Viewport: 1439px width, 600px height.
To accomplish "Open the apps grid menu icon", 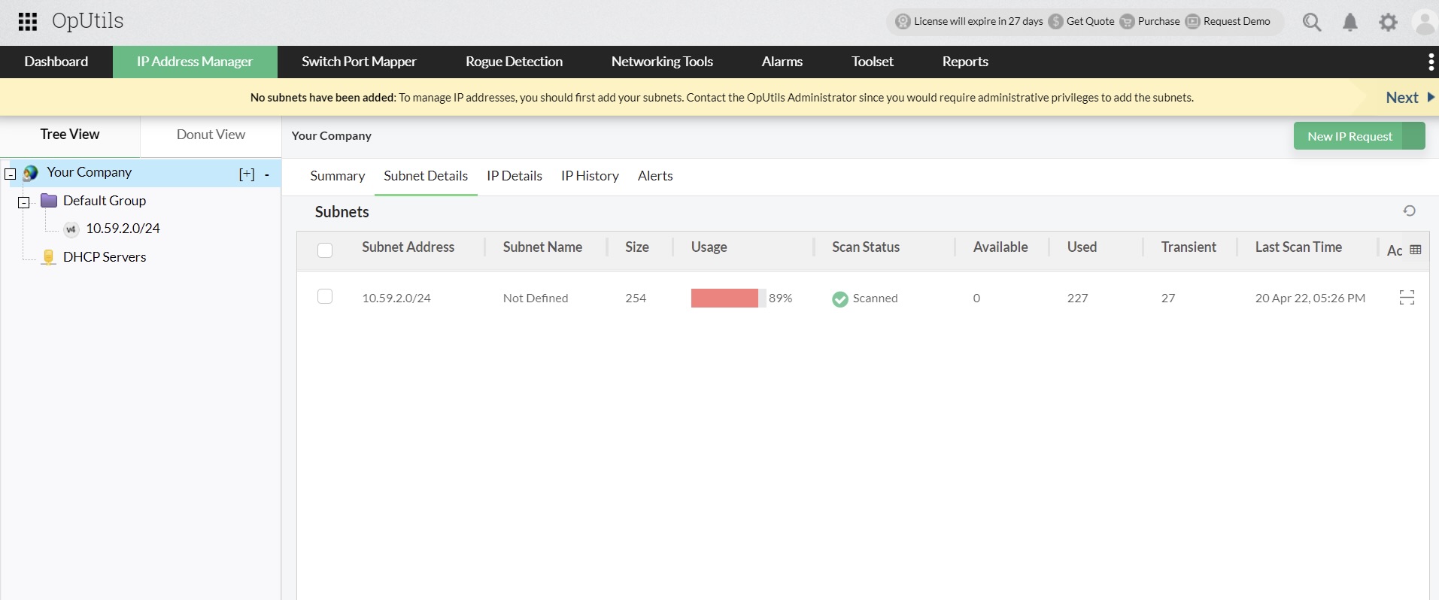I will (28, 22).
